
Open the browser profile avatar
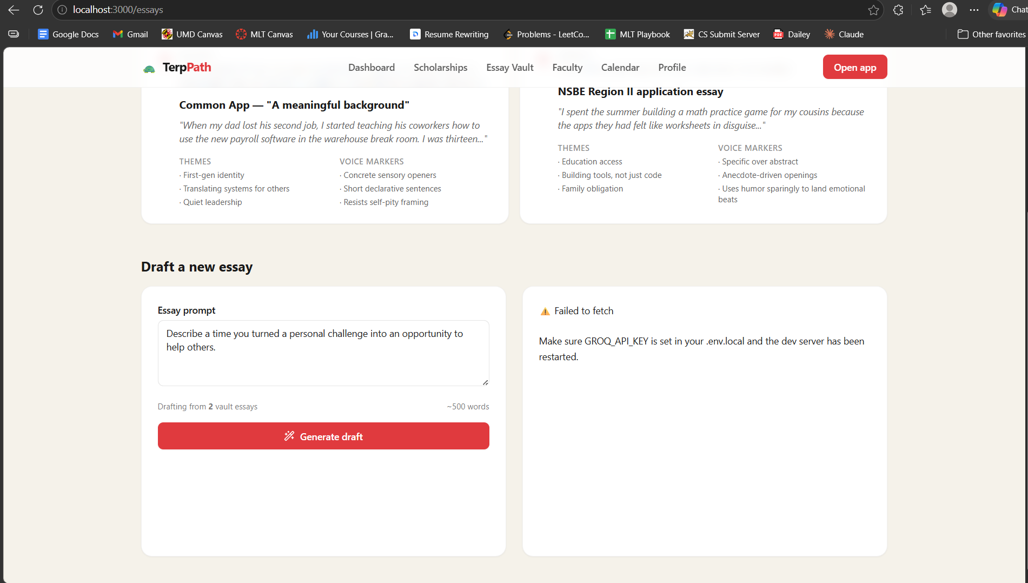[950, 10]
